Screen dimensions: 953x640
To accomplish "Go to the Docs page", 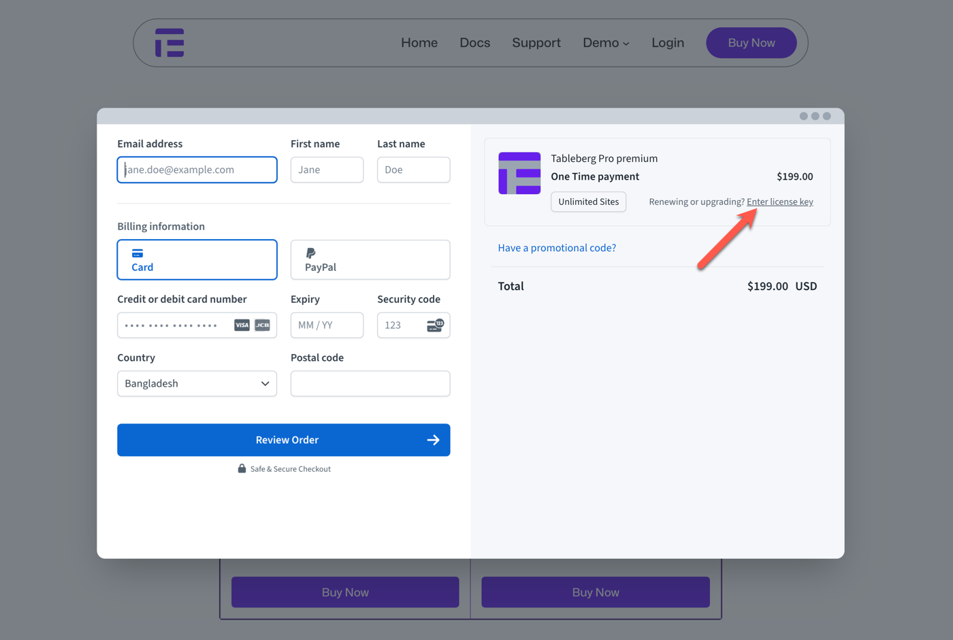I will (x=474, y=43).
